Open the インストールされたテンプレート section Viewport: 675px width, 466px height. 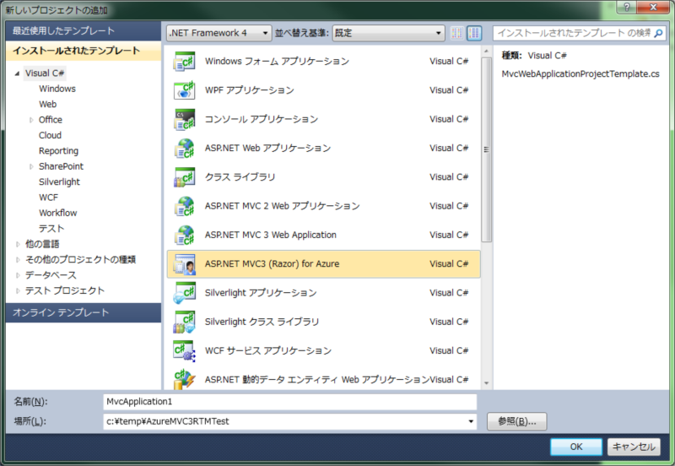pyautogui.click(x=84, y=51)
